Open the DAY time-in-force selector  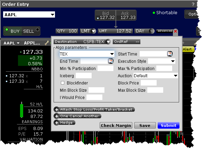[145, 31]
